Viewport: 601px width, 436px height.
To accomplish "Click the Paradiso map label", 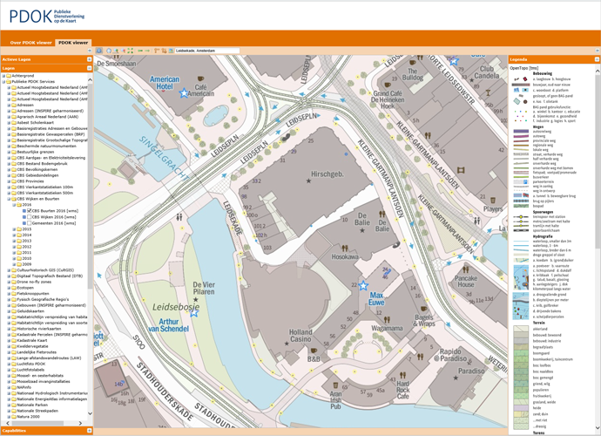I will click(x=471, y=371).
